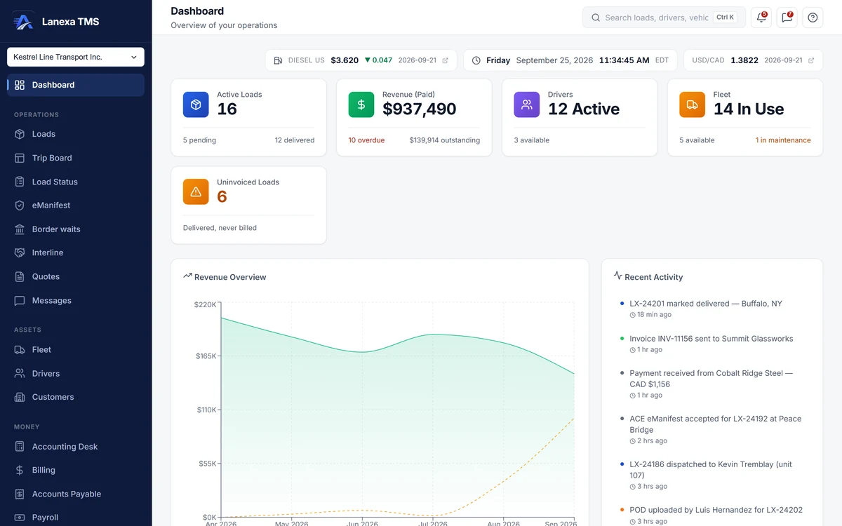
Task: Click the clock icon beside Friday
Action: point(476,60)
